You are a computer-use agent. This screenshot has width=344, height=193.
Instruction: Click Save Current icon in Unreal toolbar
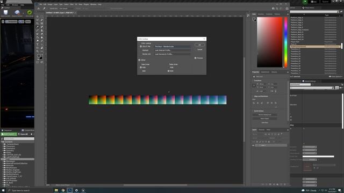[x=6, y=13]
